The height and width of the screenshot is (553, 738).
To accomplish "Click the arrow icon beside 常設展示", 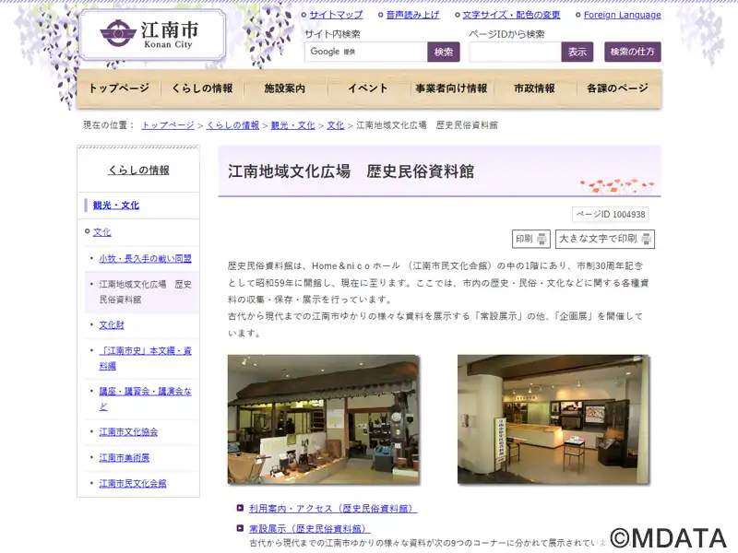I will [x=240, y=528].
